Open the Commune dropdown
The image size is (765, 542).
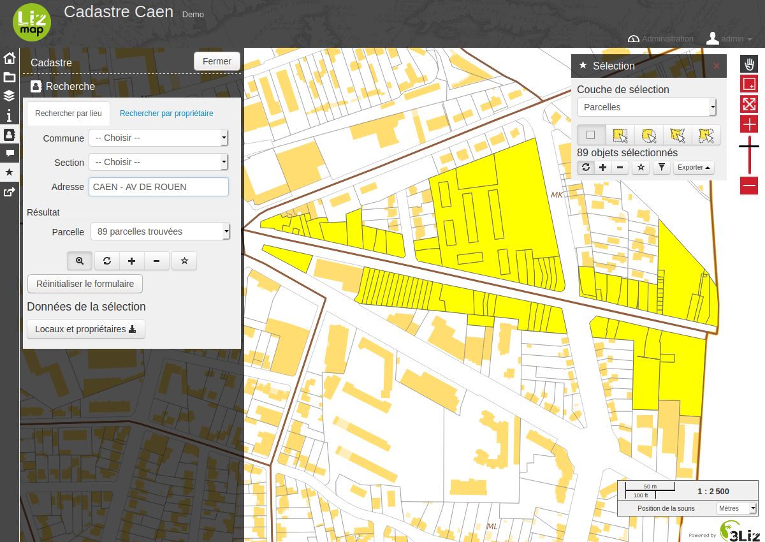(x=158, y=138)
